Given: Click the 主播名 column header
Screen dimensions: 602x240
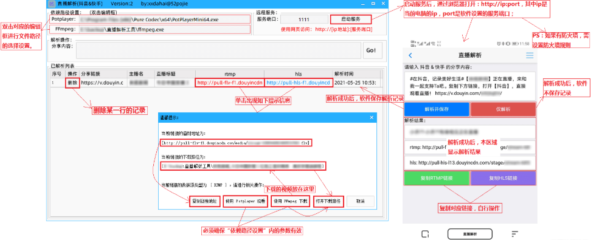Looking at the screenshot, I should click(140, 74).
